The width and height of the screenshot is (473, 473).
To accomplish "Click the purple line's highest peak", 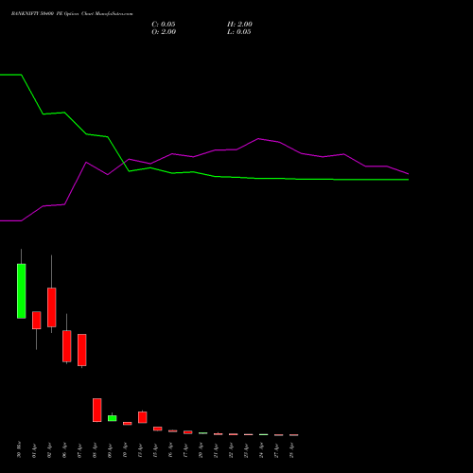I will (x=258, y=138).
